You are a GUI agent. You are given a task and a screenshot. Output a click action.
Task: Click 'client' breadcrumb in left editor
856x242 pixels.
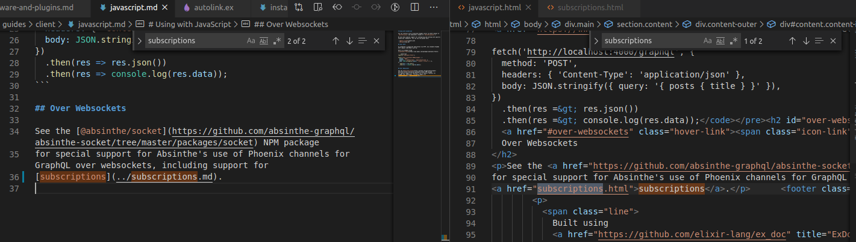click(47, 24)
